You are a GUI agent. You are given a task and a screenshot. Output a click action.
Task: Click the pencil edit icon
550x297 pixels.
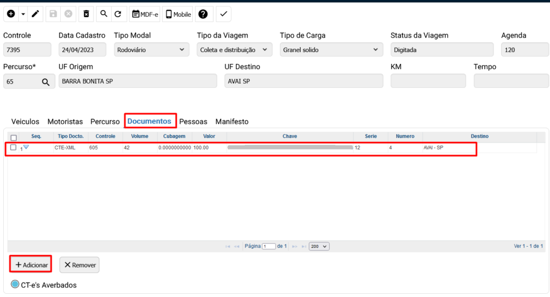[35, 14]
